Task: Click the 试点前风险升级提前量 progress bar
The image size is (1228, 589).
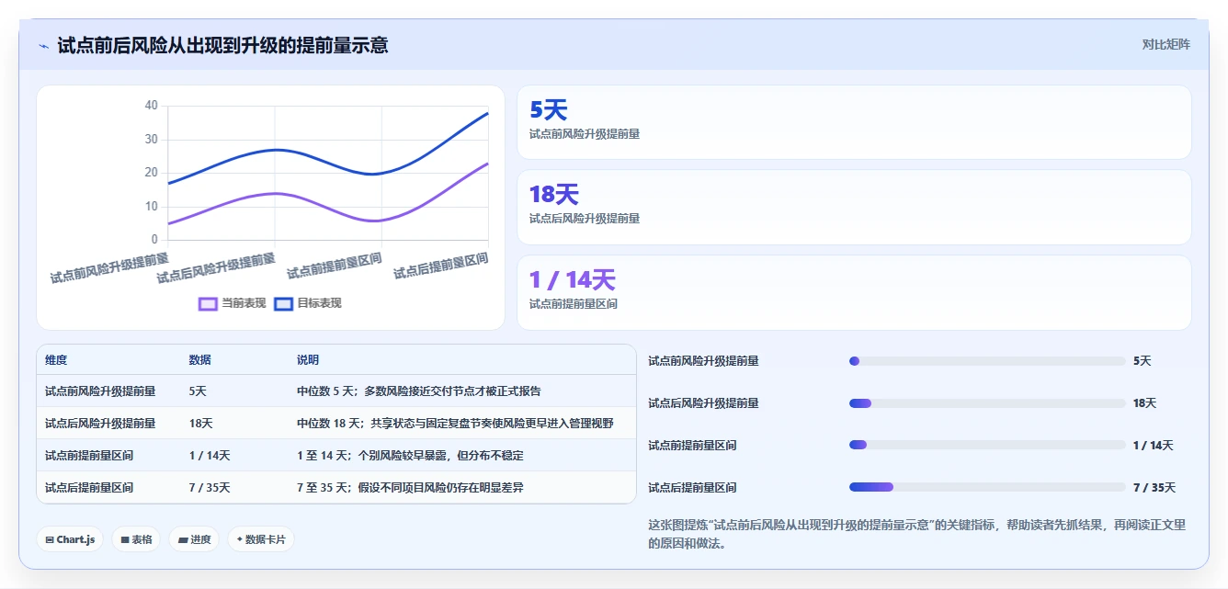Action: pyautogui.click(x=987, y=361)
